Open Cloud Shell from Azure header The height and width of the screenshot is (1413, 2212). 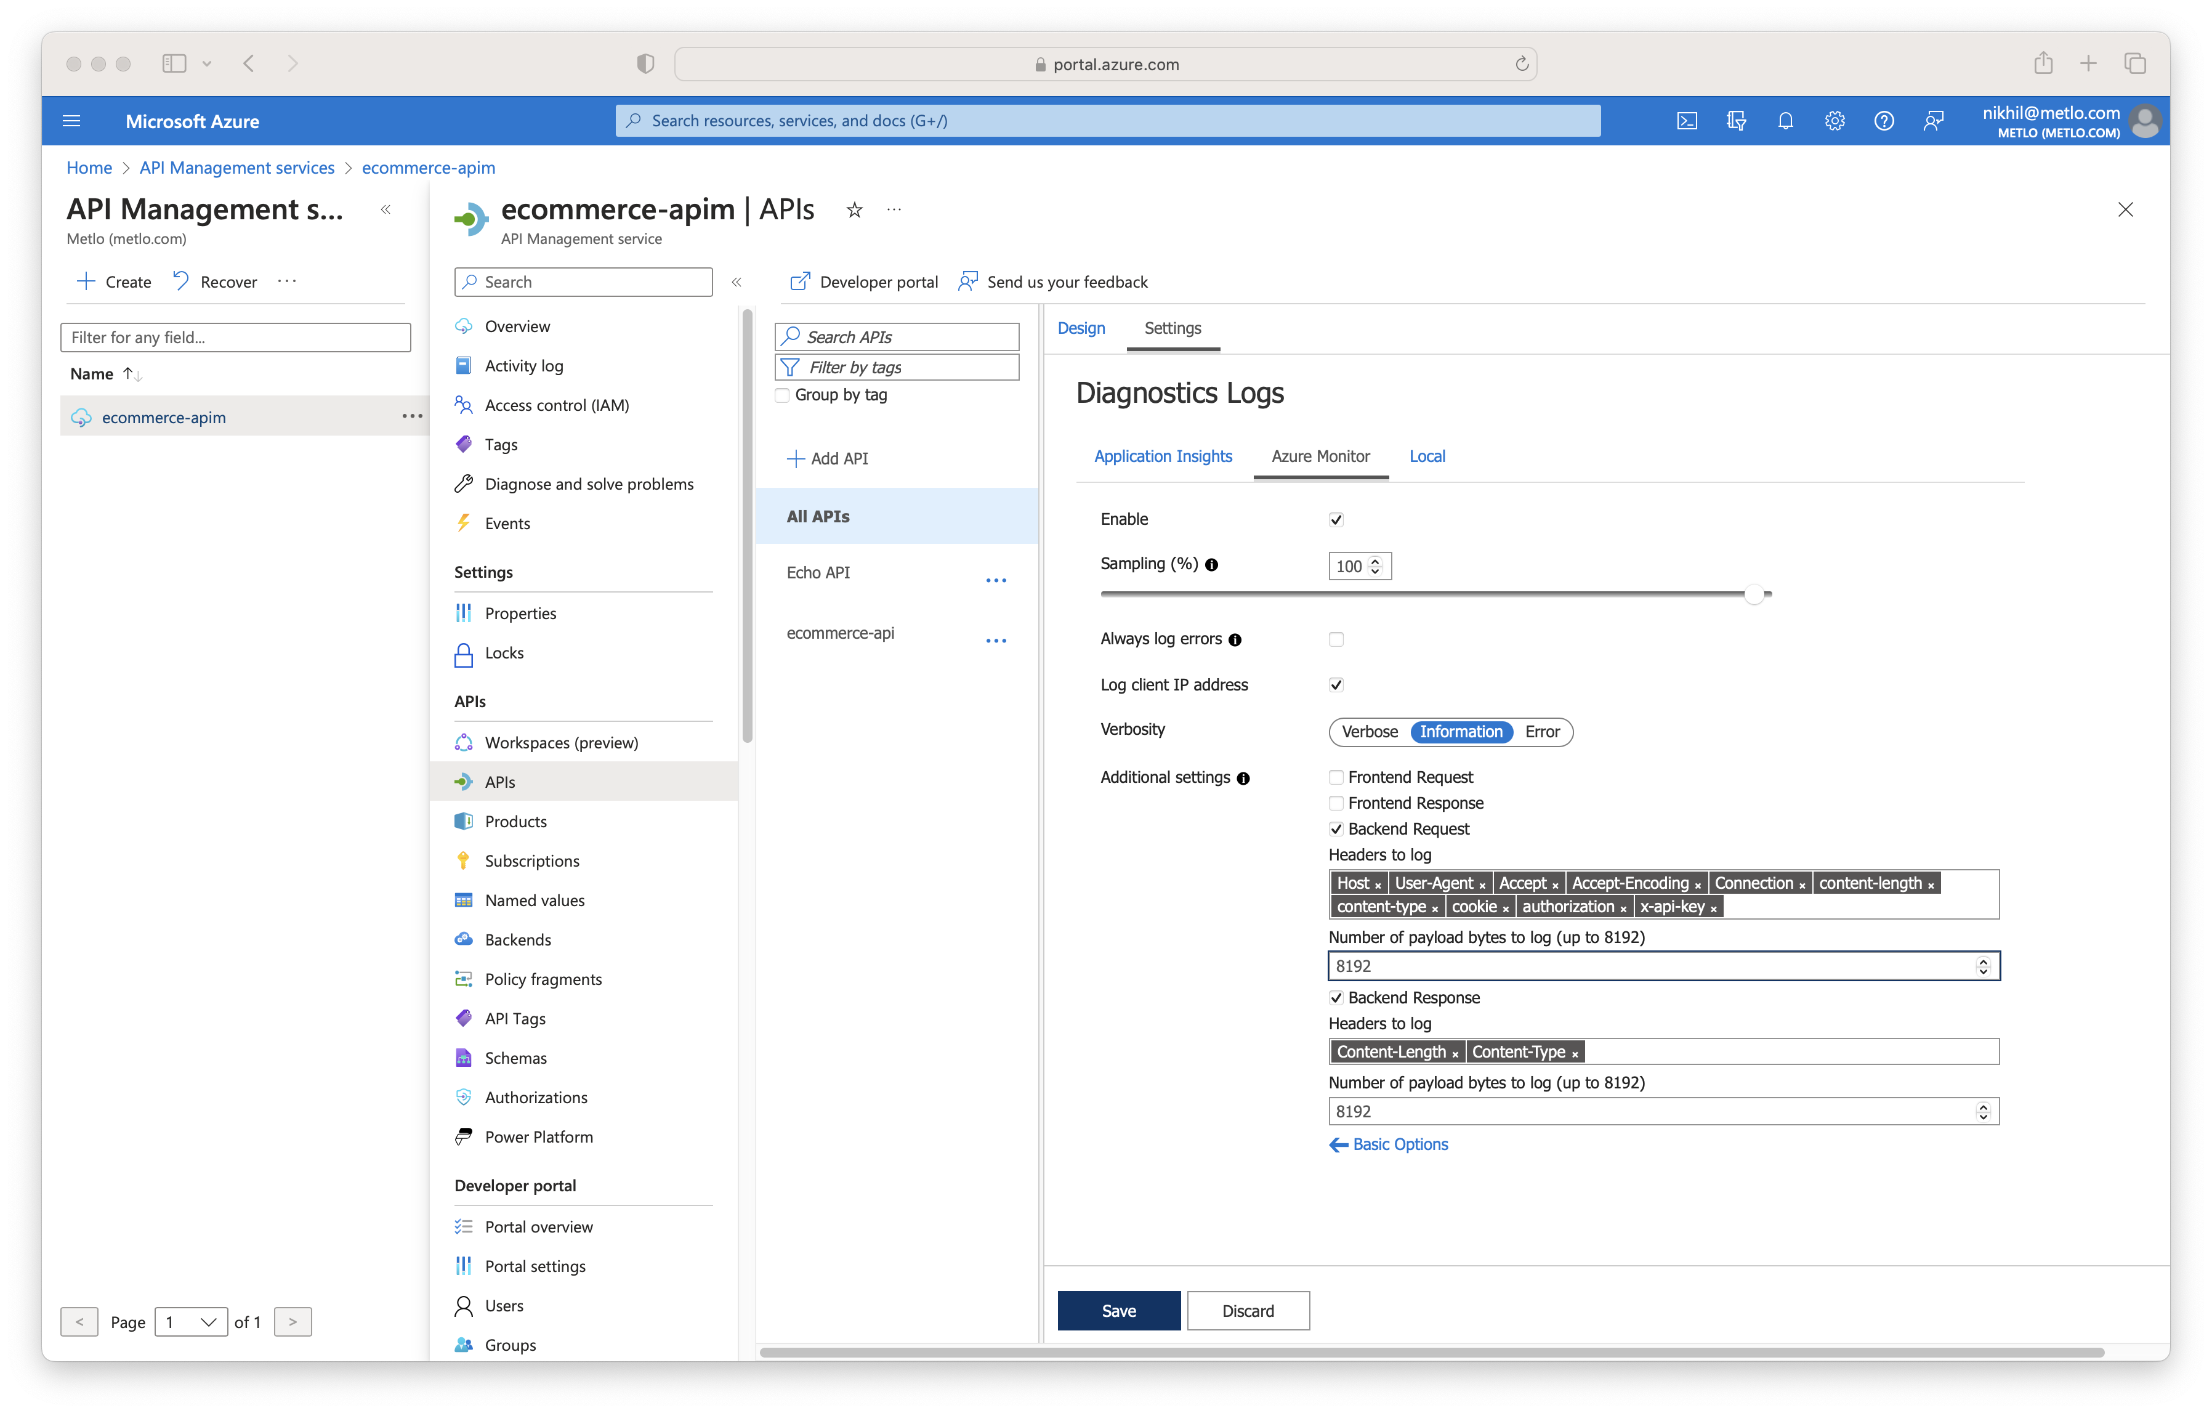pyautogui.click(x=1687, y=120)
